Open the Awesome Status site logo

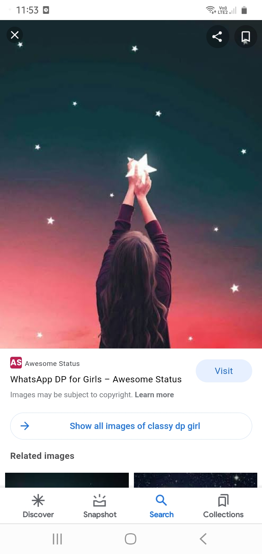[x=16, y=363]
